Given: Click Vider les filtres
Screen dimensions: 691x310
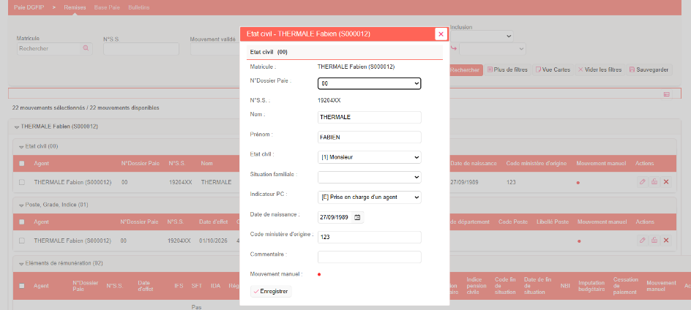Looking at the screenshot, I should 600,69.
